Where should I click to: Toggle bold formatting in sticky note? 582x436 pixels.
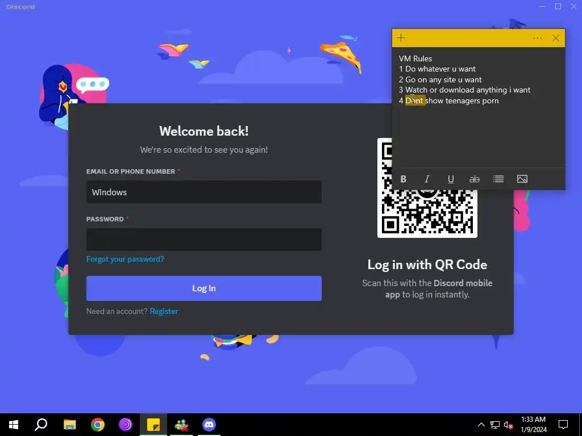click(404, 179)
